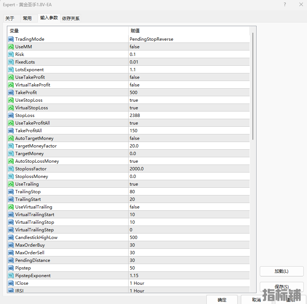Click the icon beside UseTakeProfitAll

pos(11,123)
